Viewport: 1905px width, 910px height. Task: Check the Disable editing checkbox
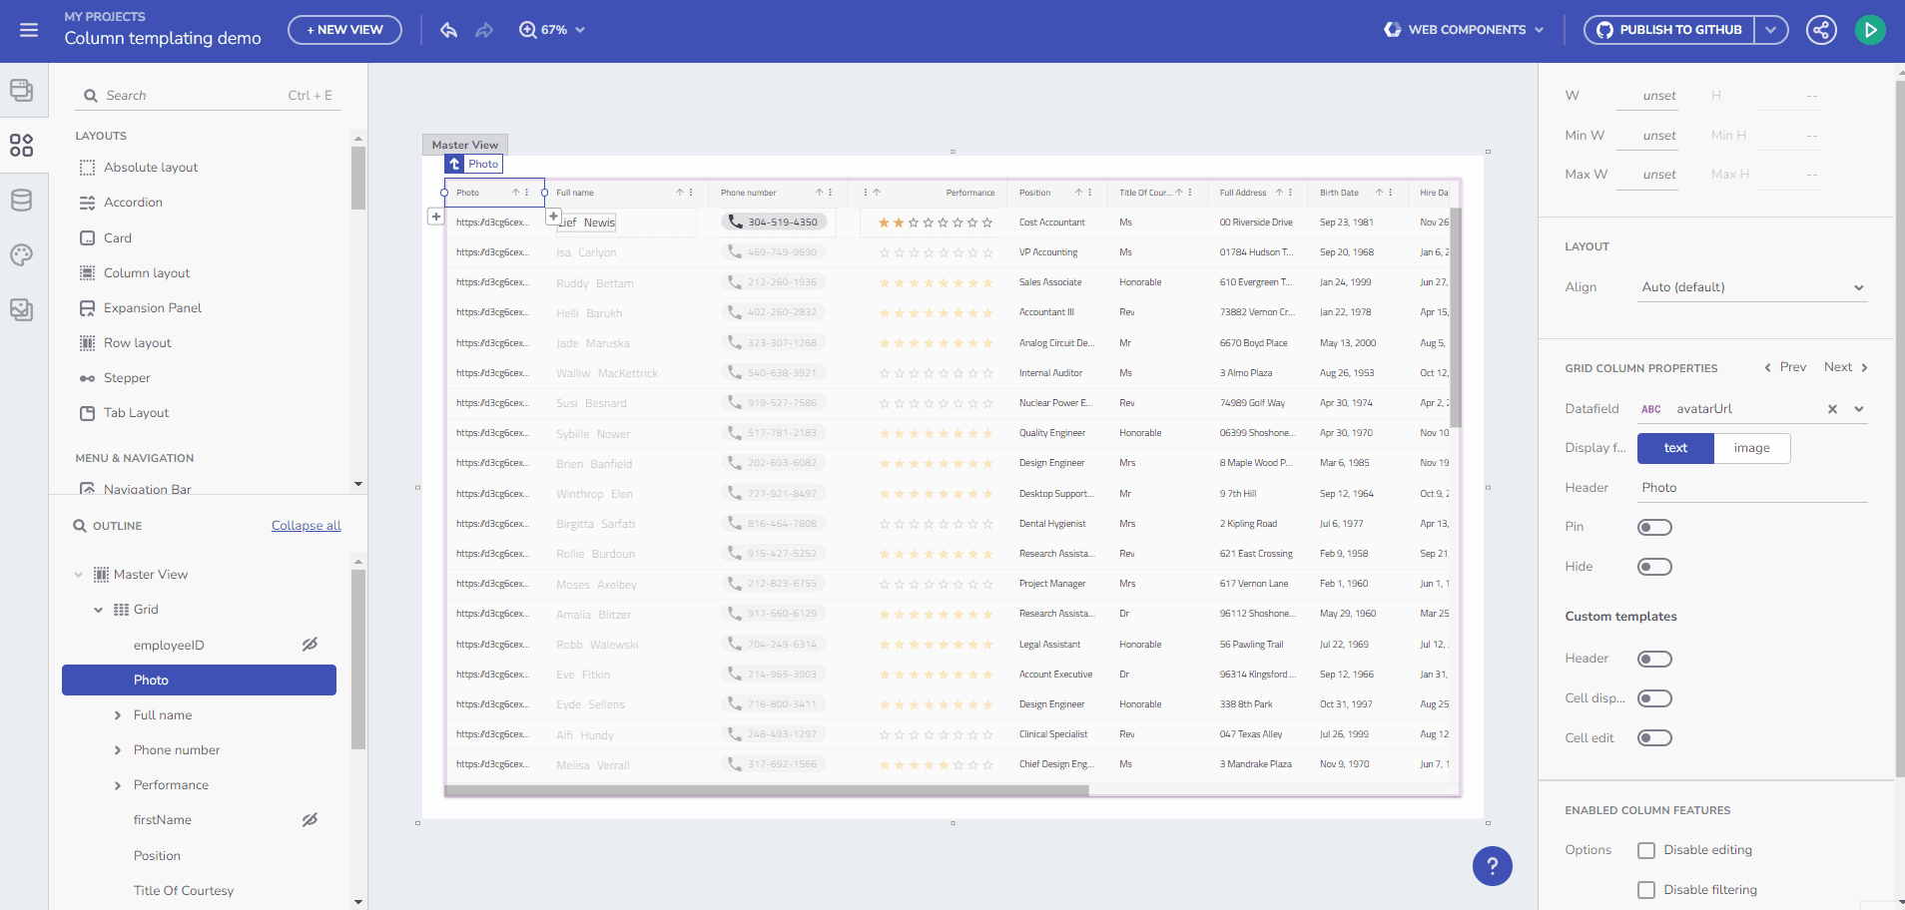(1646, 850)
